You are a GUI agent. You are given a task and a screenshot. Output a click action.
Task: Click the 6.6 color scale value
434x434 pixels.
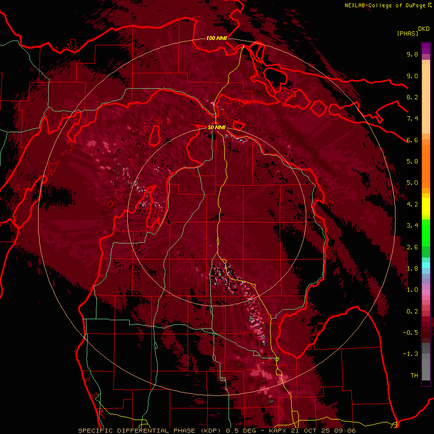point(412,140)
